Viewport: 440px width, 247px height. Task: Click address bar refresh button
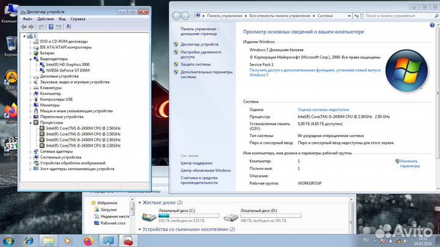pos(357,16)
